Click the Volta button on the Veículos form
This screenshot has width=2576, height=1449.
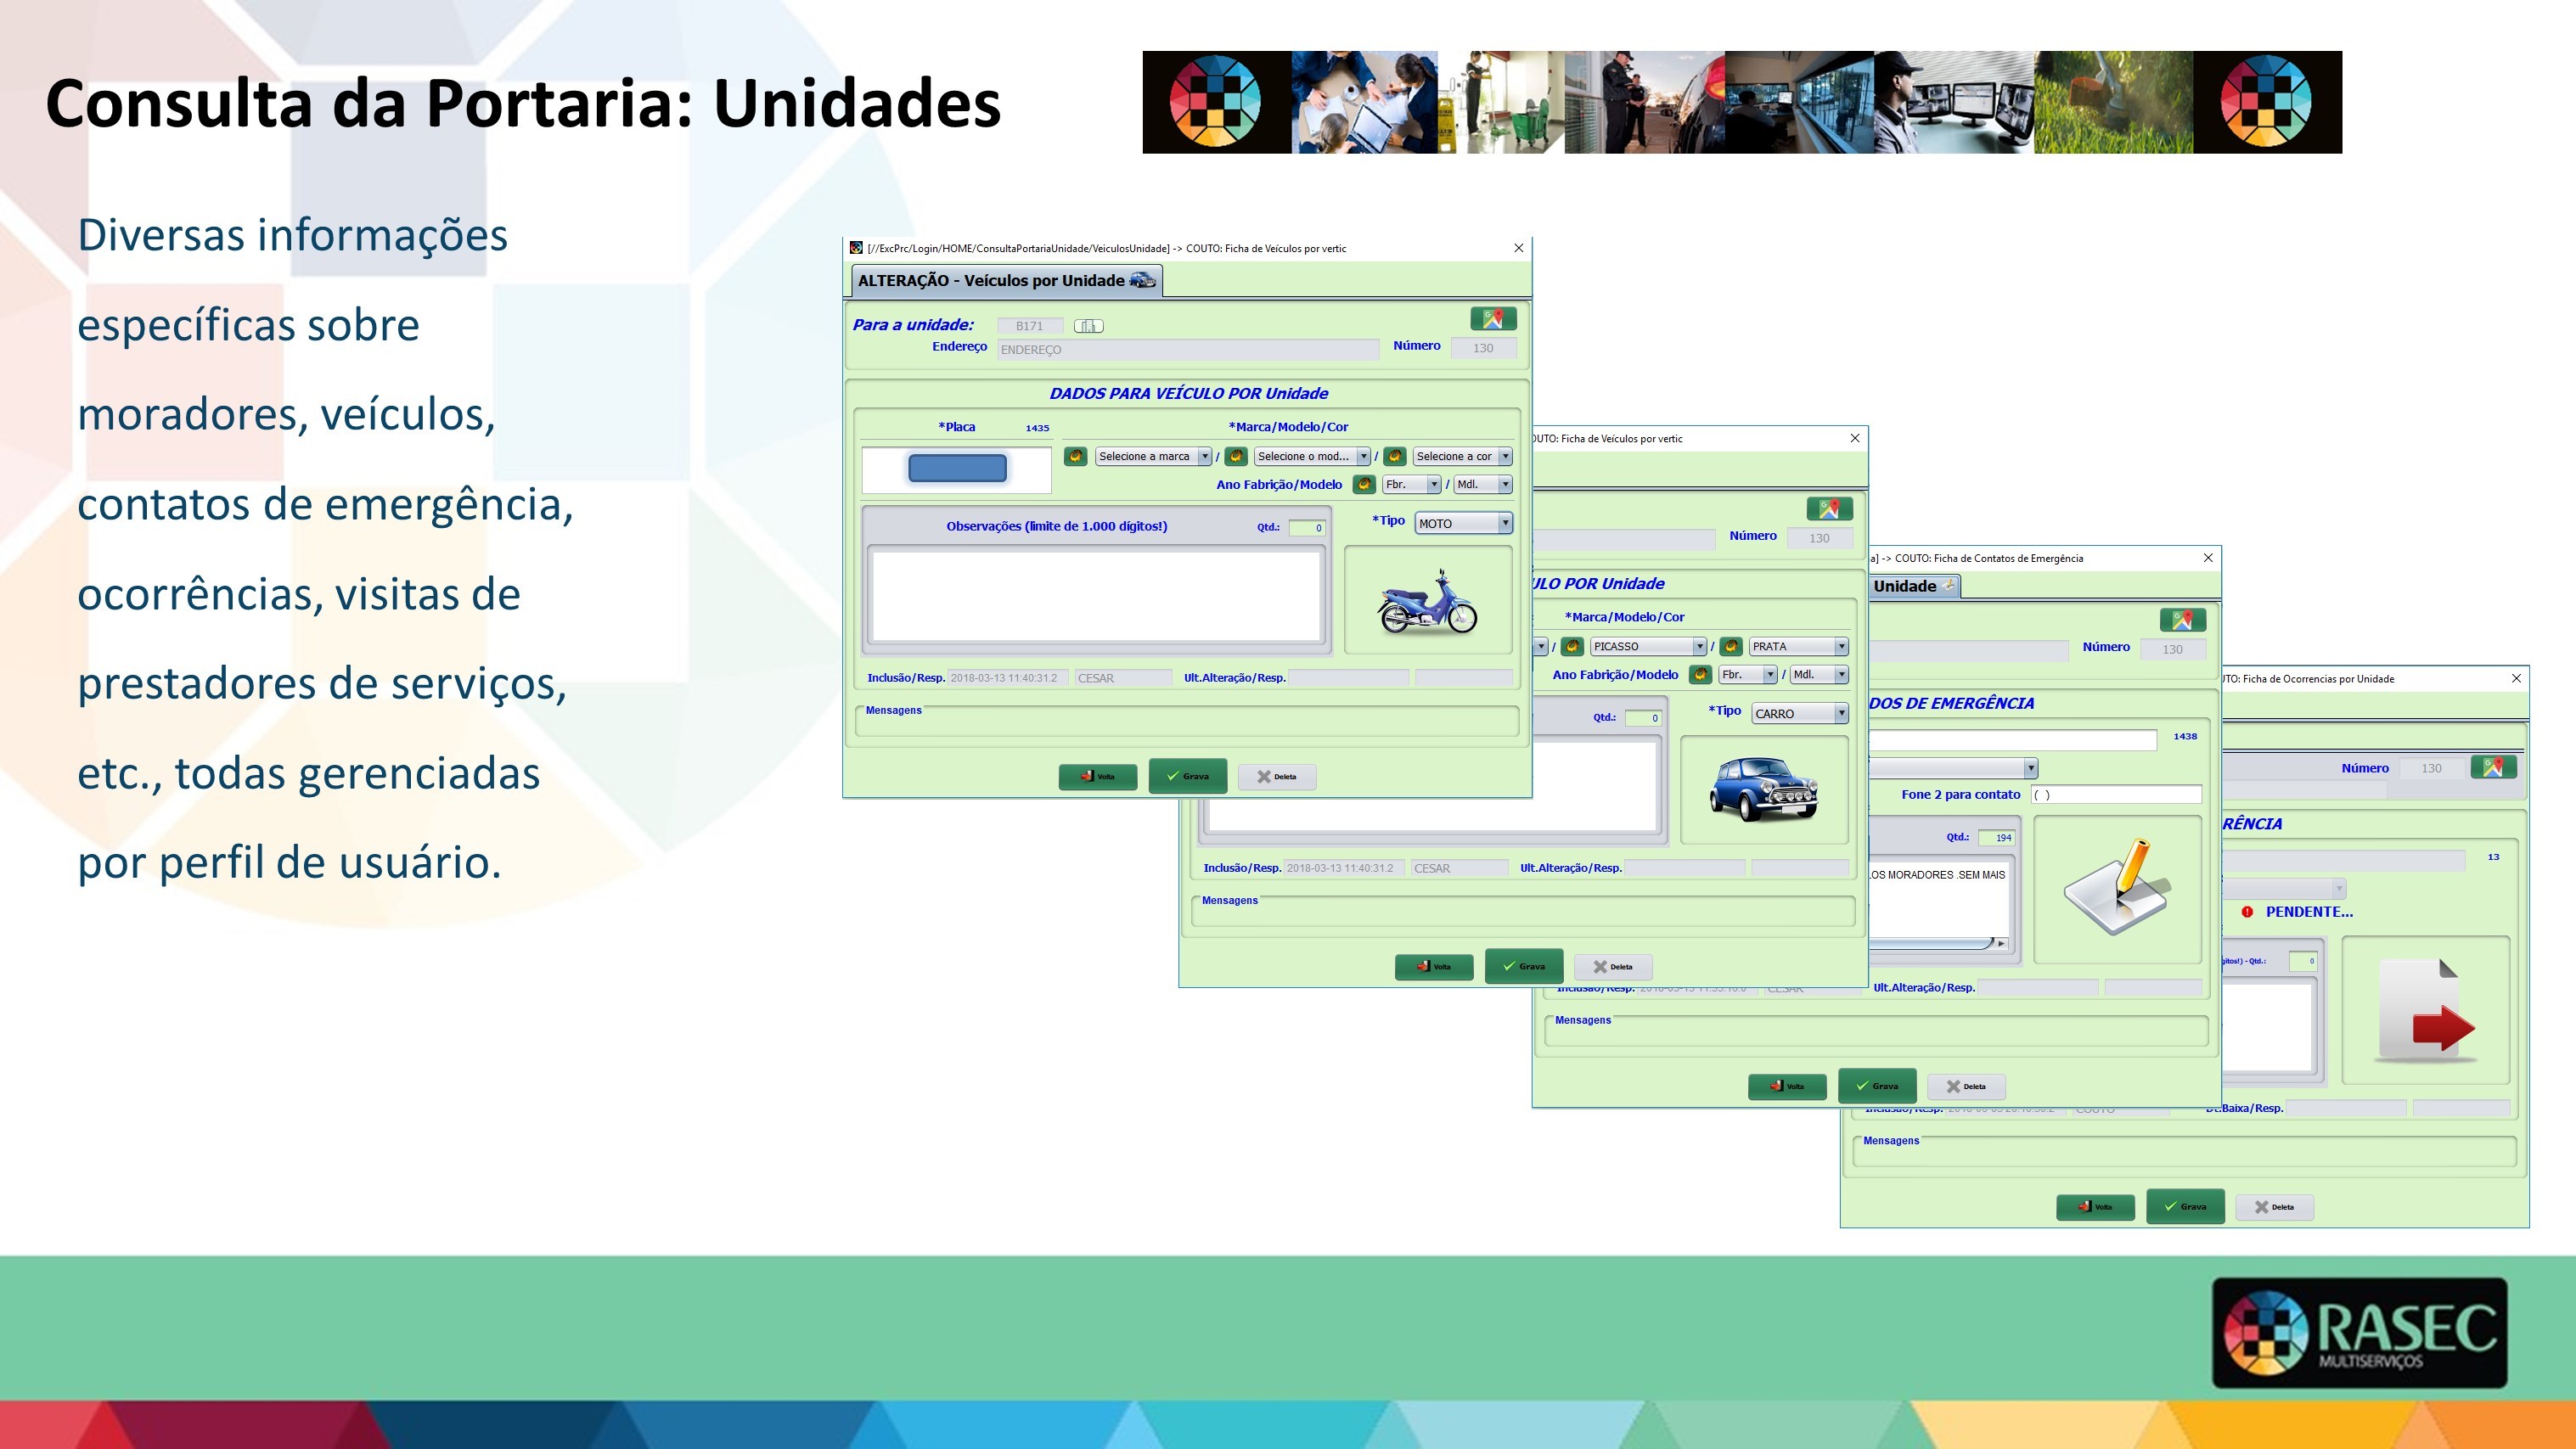coord(1097,776)
